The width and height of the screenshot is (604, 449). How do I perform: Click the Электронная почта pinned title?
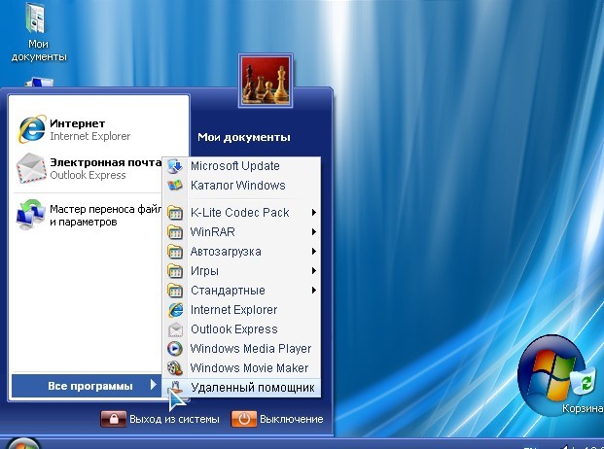[106, 162]
